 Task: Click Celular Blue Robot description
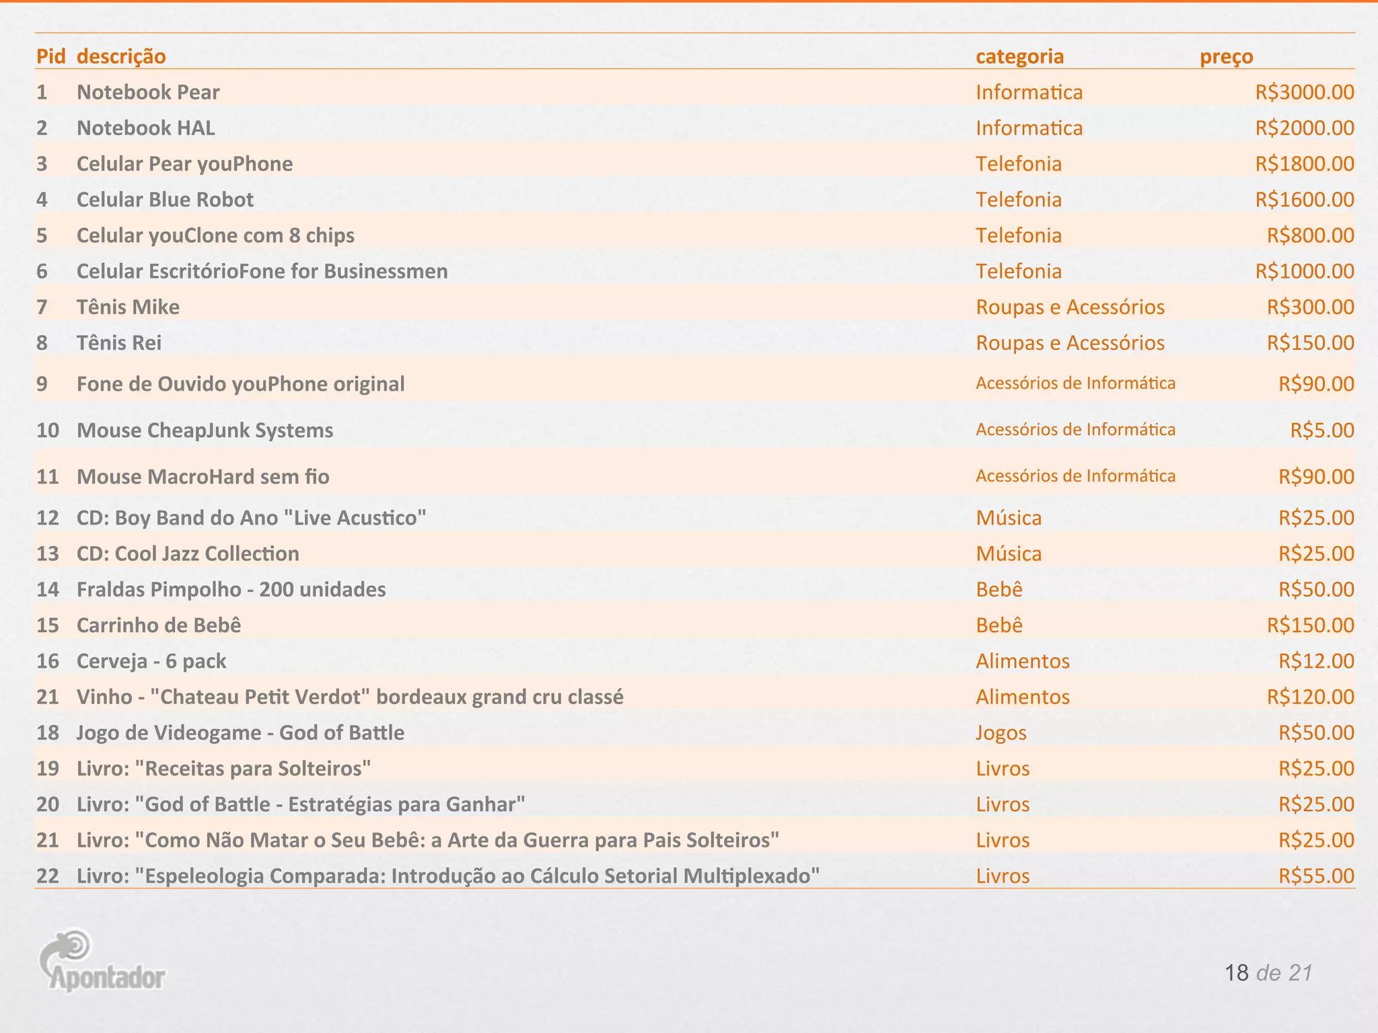click(x=165, y=200)
